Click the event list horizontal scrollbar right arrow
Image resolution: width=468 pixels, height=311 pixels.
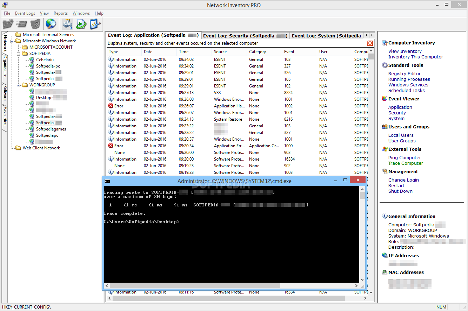(x=365, y=298)
